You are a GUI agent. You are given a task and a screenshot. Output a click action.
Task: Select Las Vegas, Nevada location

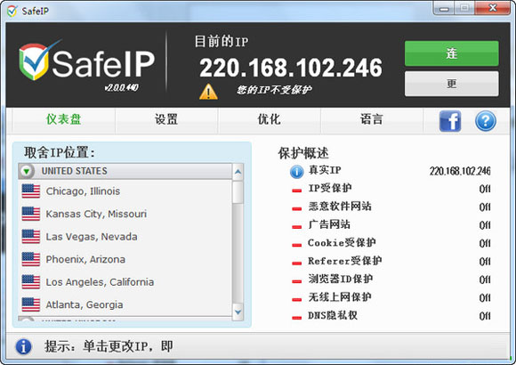pyautogui.click(x=125, y=237)
